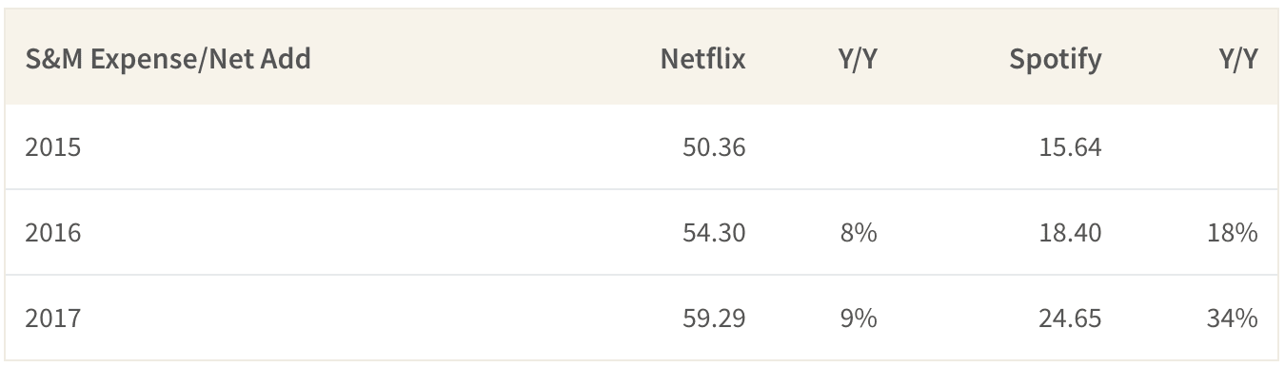Select the 9% Netflix growth cell
Image resolution: width=1285 pixels, height=367 pixels.
(859, 319)
